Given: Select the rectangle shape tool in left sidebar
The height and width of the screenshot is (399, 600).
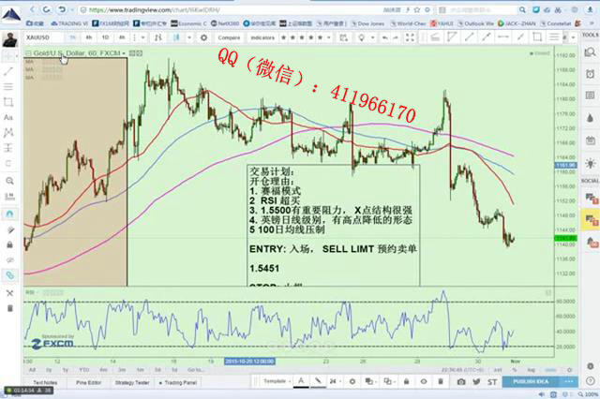Looking at the screenshot, I should tap(8, 102).
